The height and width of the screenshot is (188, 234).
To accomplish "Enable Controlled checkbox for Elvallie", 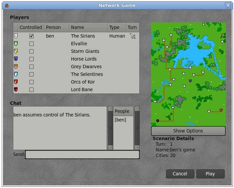I will (31, 44).
